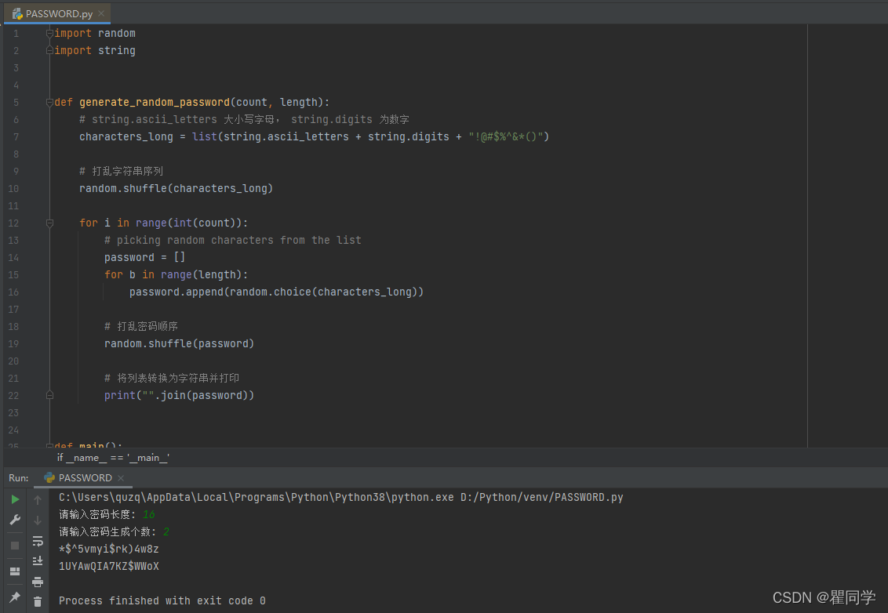Click scroll to end of console icon
888x613 pixels.
[x=38, y=561]
